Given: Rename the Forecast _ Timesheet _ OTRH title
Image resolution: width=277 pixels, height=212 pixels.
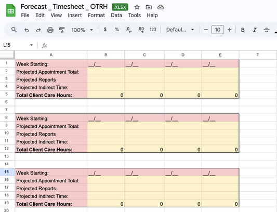Looking at the screenshot, I should [x=64, y=7].
